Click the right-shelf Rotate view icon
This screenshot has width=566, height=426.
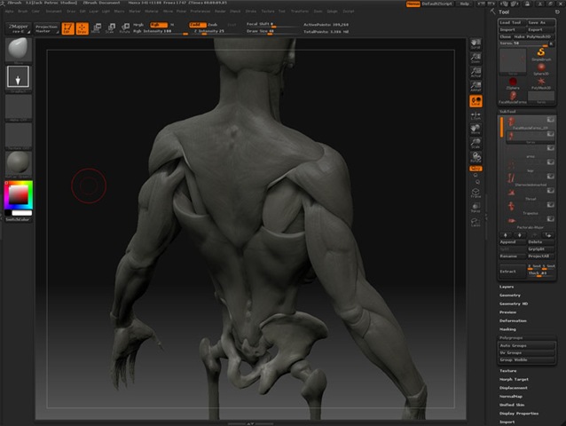pyautogui.click(x=476, y=157)
